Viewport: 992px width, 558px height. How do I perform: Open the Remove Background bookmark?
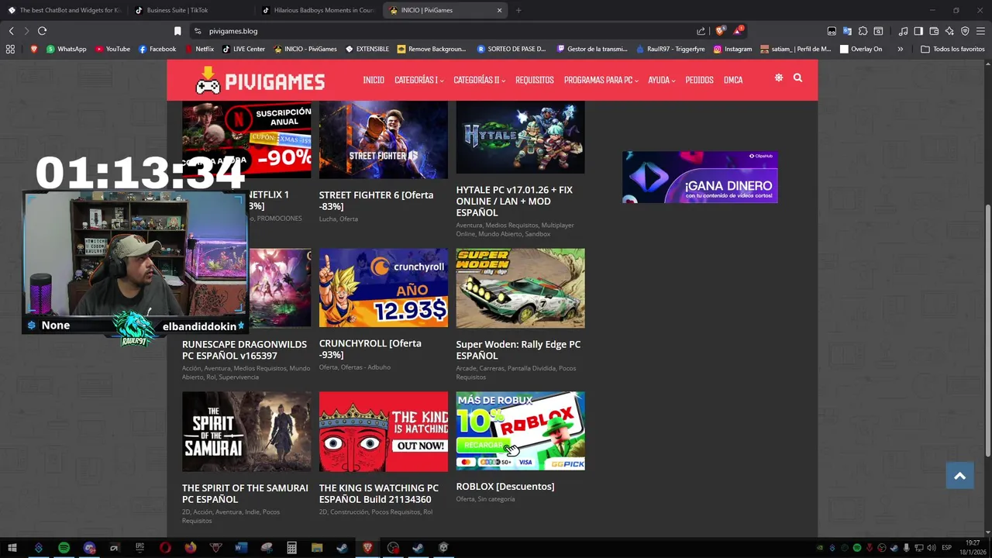coord(432,49)
